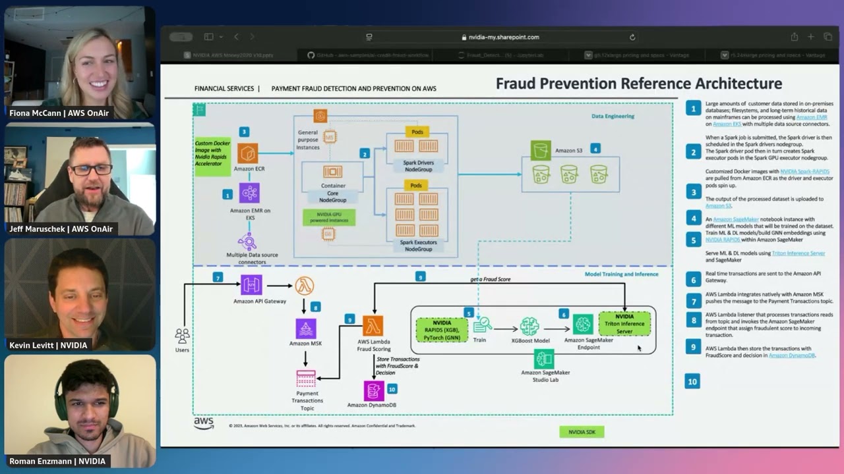Click the Amazon DynamoDB icon
This screenshot has height=474, width=844.
374,390
